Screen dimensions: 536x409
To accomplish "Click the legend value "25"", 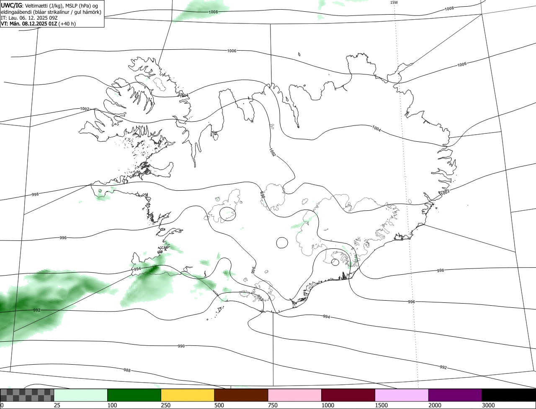I will click(57, 405).
